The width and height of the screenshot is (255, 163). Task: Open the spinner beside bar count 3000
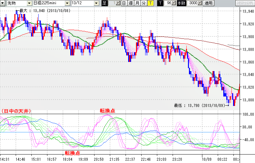pyautogui.click(x=200, y=3)
